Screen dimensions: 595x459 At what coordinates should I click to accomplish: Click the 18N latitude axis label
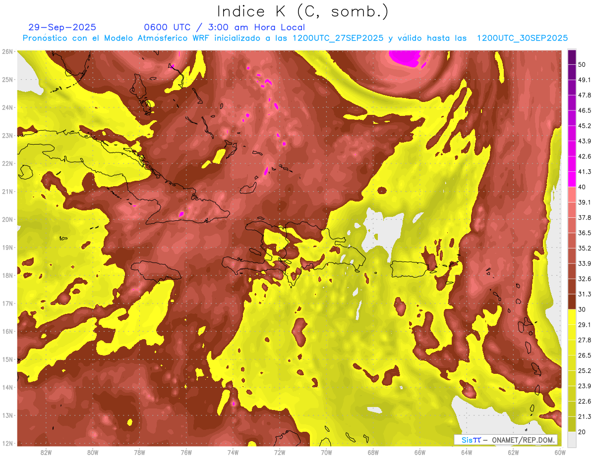tap(7, 275)
